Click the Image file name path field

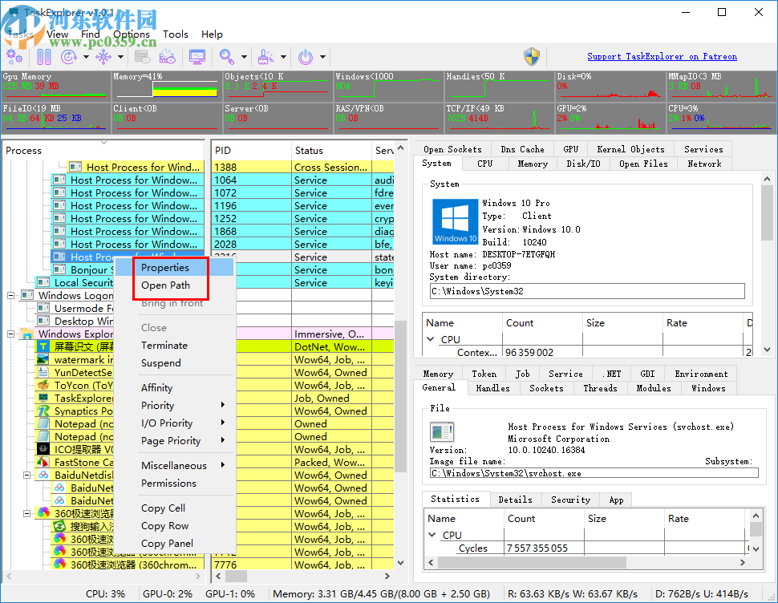590,473
